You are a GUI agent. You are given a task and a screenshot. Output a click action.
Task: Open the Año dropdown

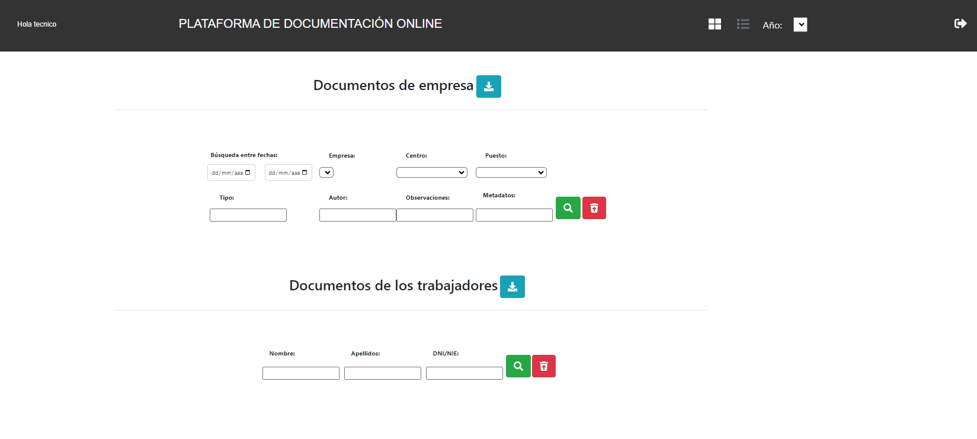800,24
